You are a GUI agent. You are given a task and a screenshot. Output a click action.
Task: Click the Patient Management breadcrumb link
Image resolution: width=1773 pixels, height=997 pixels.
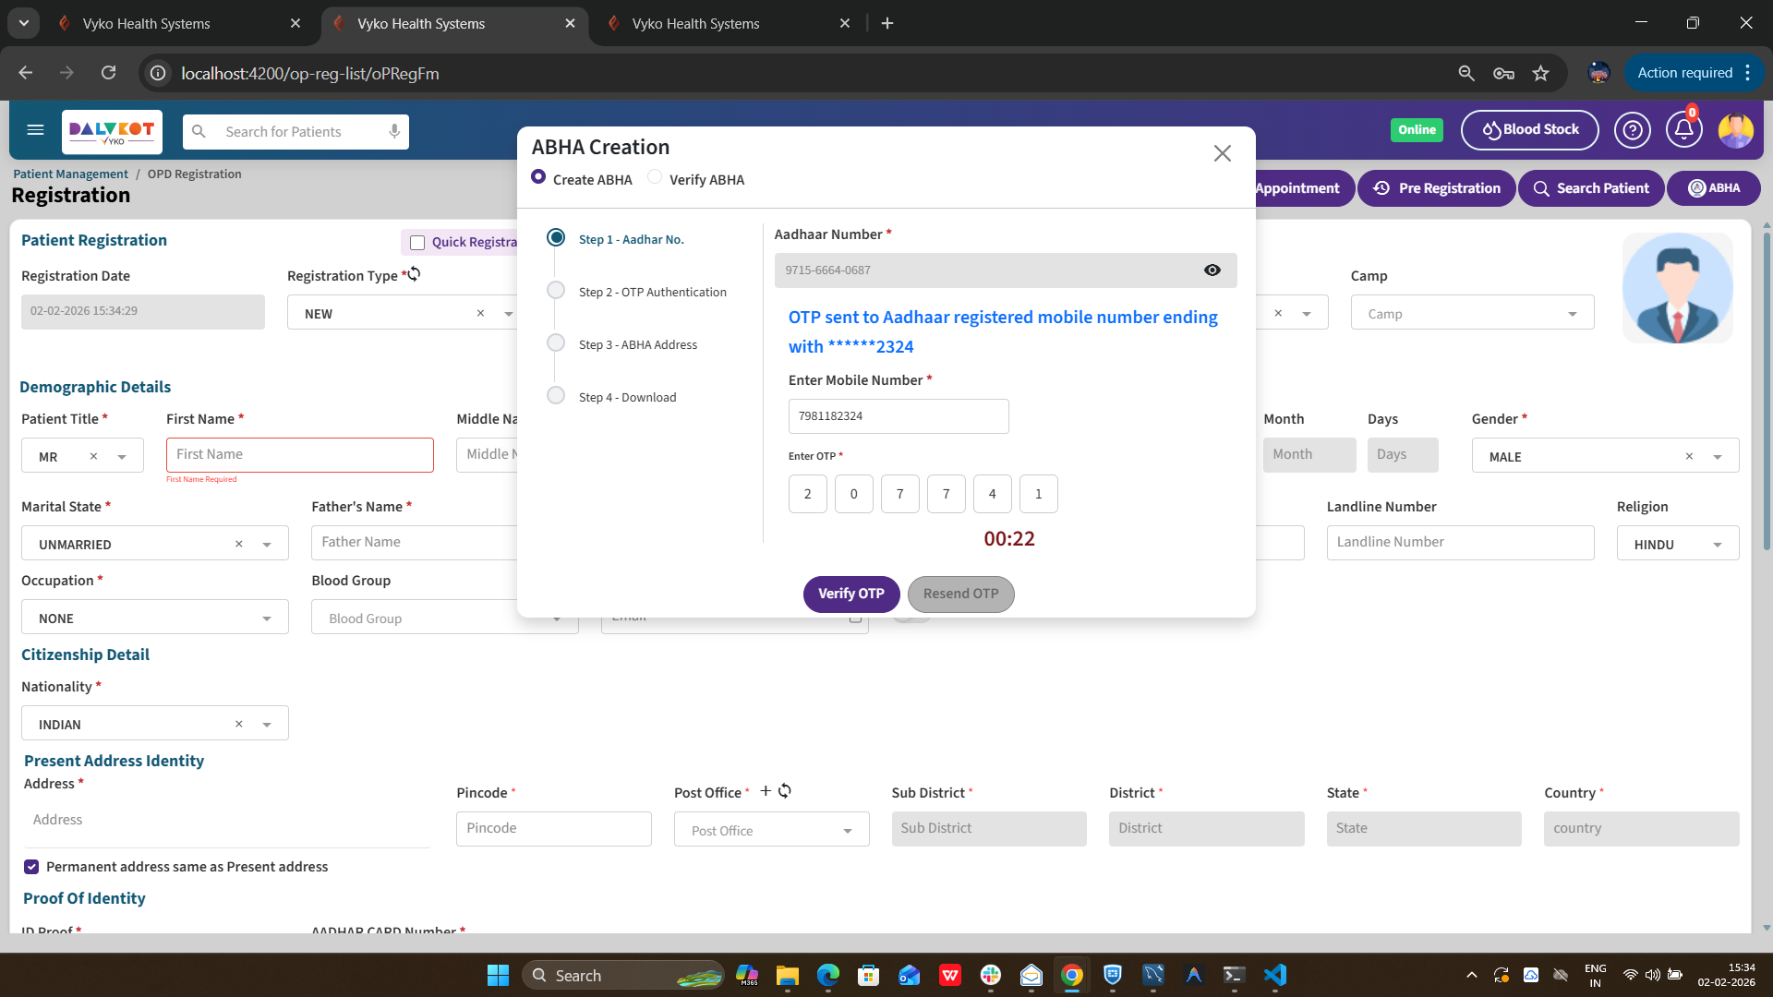tap(70, 174)
